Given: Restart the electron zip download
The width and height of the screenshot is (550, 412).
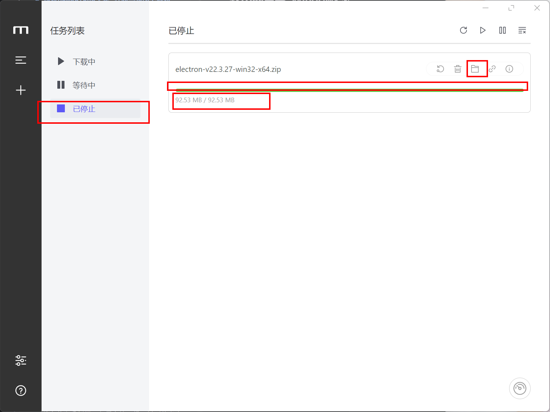Looking at the screenshot, I should coord(440,69).
